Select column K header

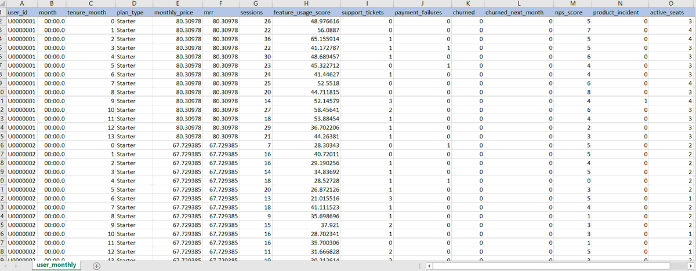click(466, 3)
